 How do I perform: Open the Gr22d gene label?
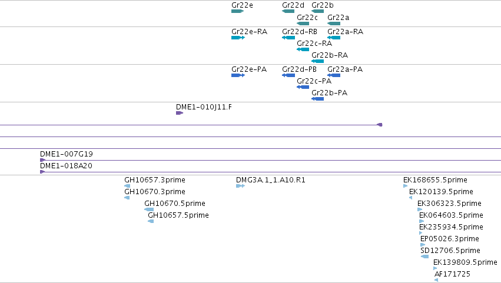(293, 5)
